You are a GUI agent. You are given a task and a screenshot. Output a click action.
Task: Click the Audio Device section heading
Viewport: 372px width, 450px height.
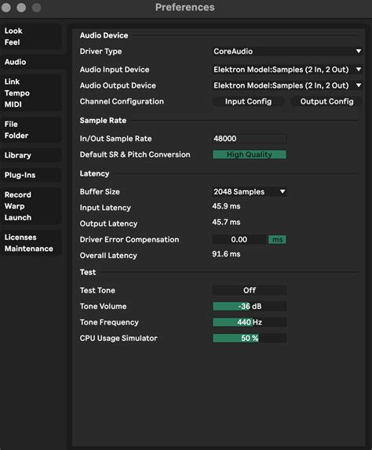click(x=104, y=35)
